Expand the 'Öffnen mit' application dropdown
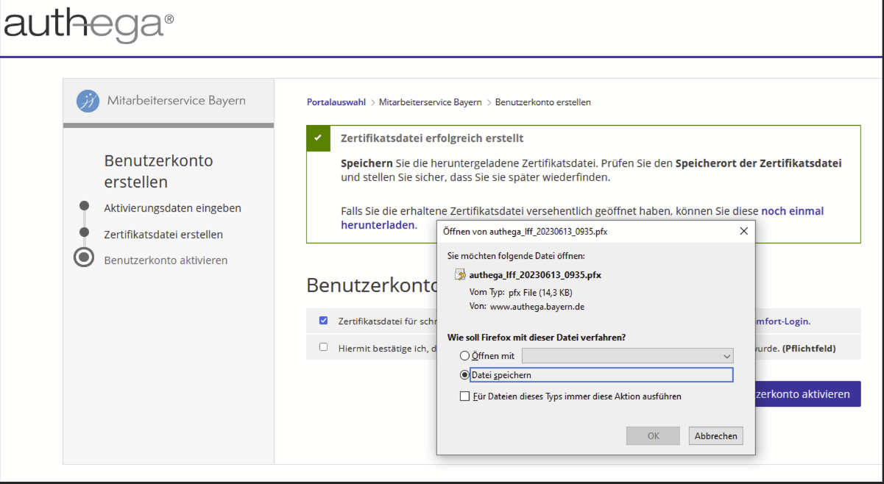The height and width of the screenshot is (484, 884). click(x=627, y=356)
